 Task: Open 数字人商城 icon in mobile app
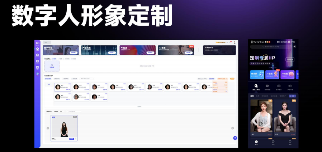pos(256,86)
